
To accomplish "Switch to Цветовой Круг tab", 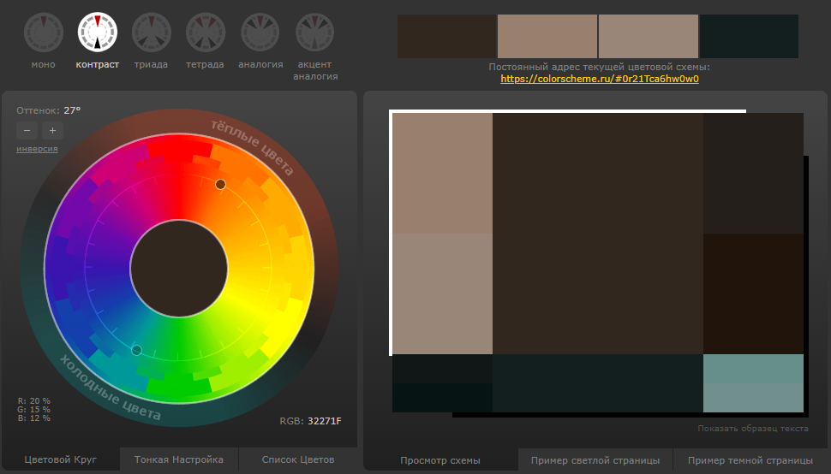I will click(61, 459).
